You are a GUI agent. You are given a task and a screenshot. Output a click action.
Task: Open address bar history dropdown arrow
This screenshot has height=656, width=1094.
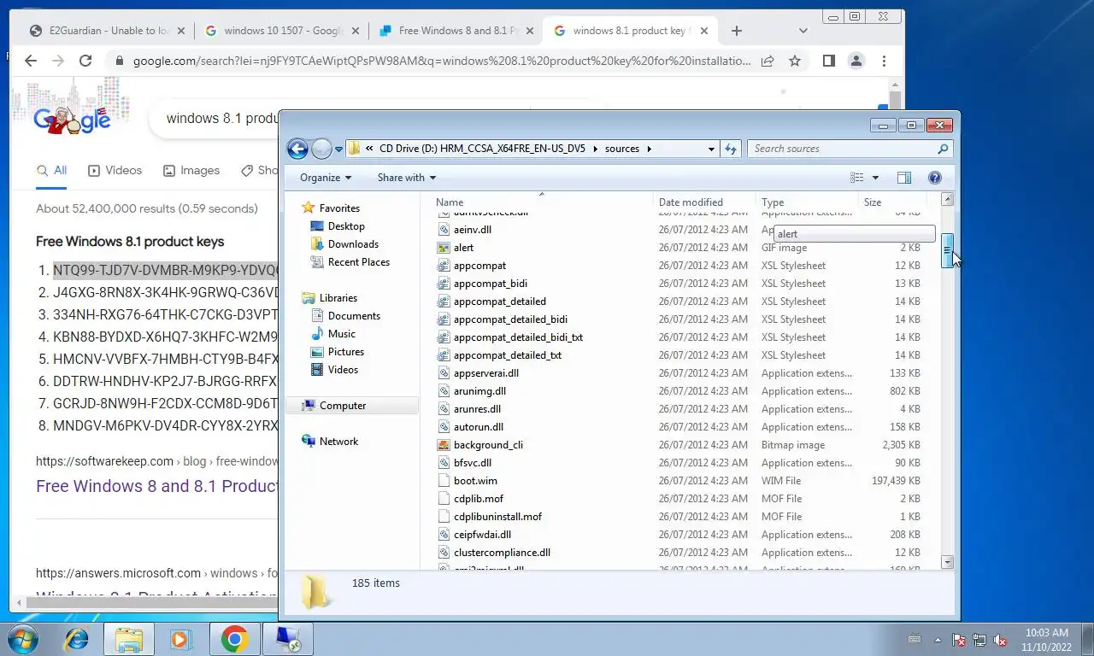click(x=711, y=149)
